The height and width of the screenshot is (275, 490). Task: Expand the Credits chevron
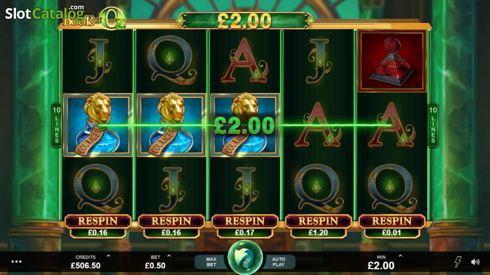[108, 256]
